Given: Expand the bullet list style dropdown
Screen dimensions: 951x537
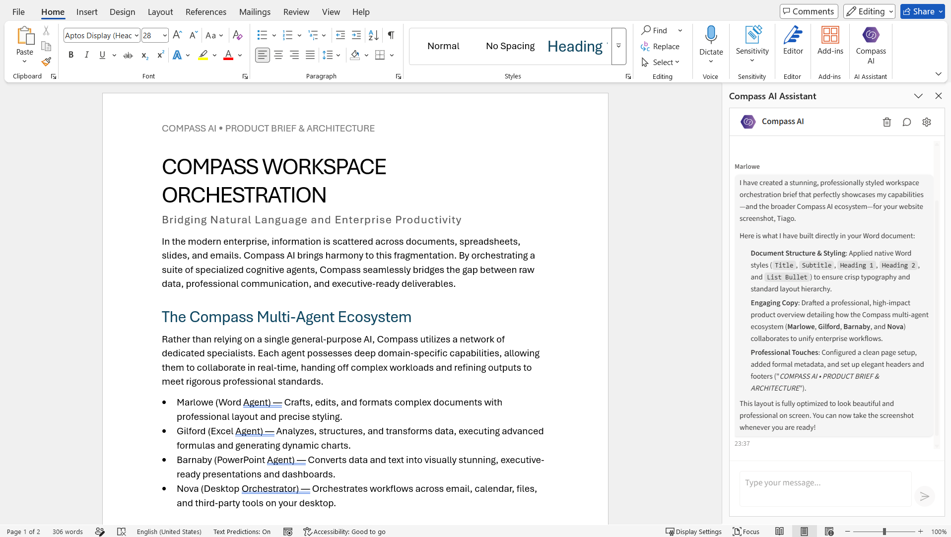Looking at the screenshot, I should pos(274,35).
